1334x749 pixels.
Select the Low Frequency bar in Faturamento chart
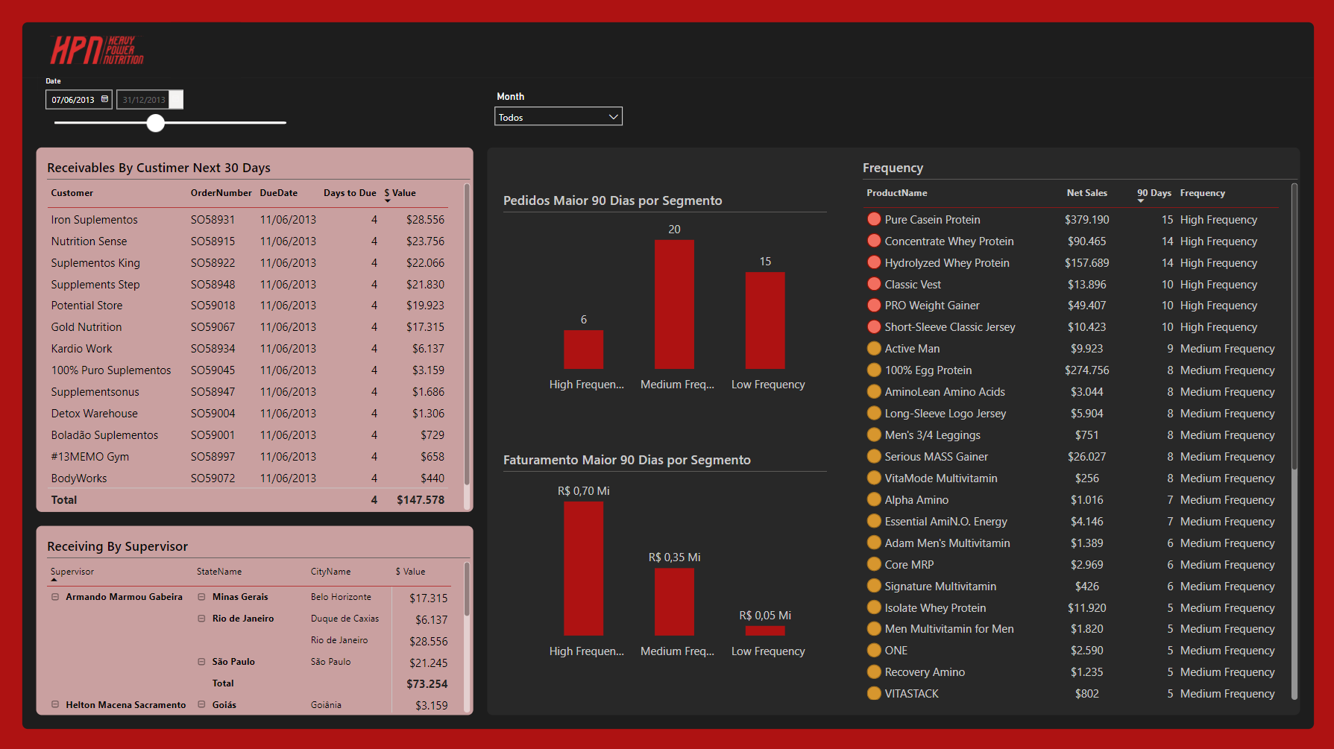pyautogui.click(x=765, y=631)
